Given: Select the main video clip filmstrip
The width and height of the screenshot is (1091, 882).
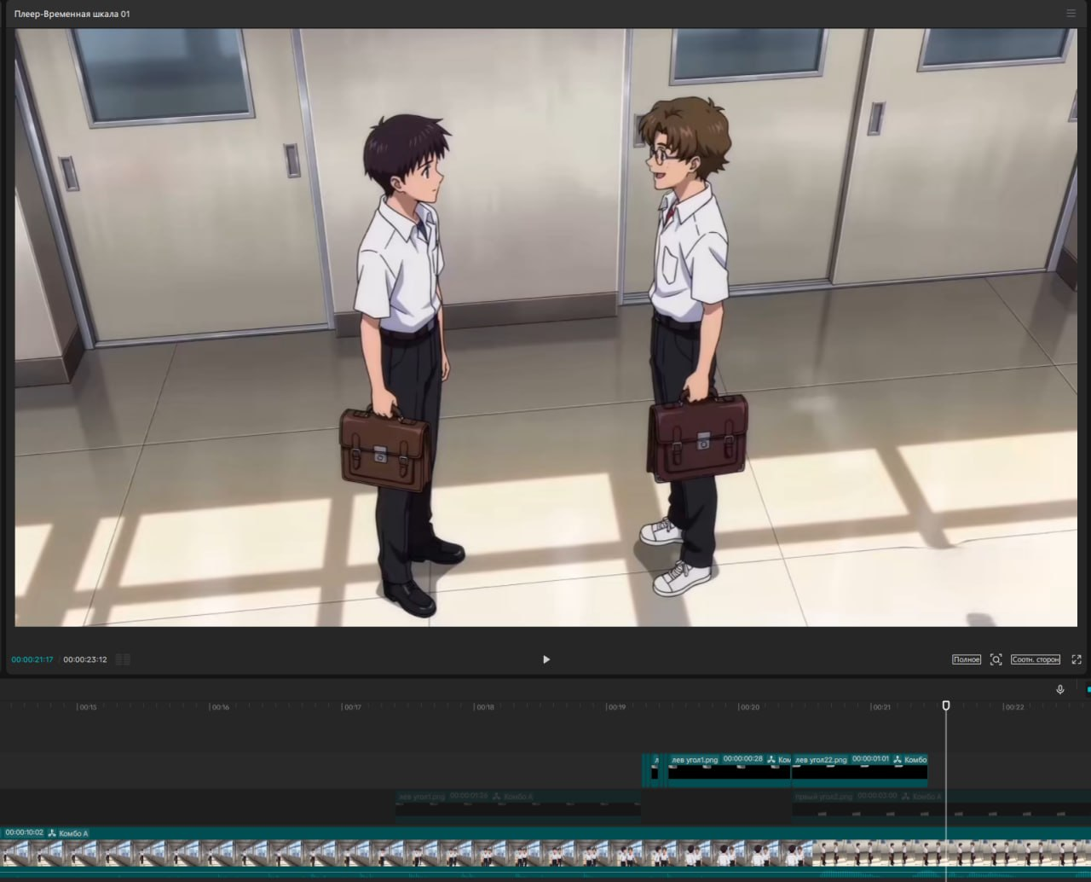Looking at the screenshot, I should point(545,854).
